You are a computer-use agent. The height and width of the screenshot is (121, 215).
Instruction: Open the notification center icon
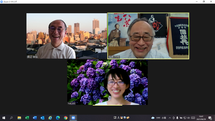click(210, 118)
